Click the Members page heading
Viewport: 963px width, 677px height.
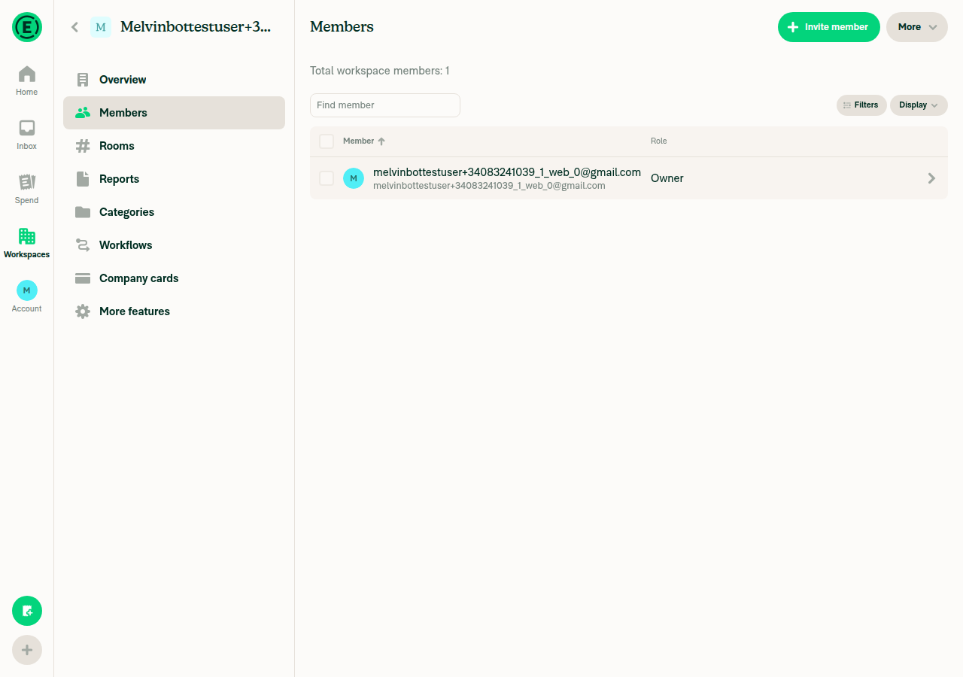coord(342,27)
